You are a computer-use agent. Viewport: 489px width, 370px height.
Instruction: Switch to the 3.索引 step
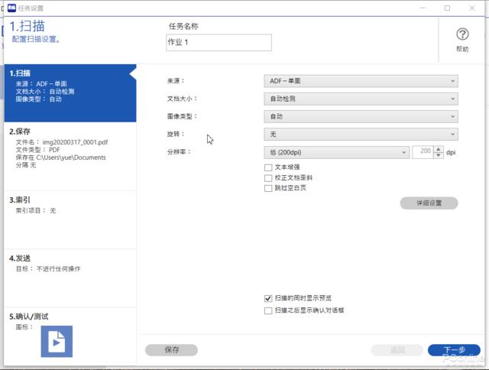pos(68,205)
